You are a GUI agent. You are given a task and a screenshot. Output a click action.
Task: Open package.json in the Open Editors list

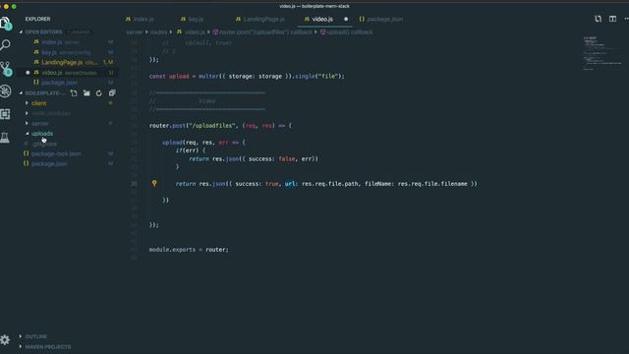pyautogui.click(x=59, y=83)
